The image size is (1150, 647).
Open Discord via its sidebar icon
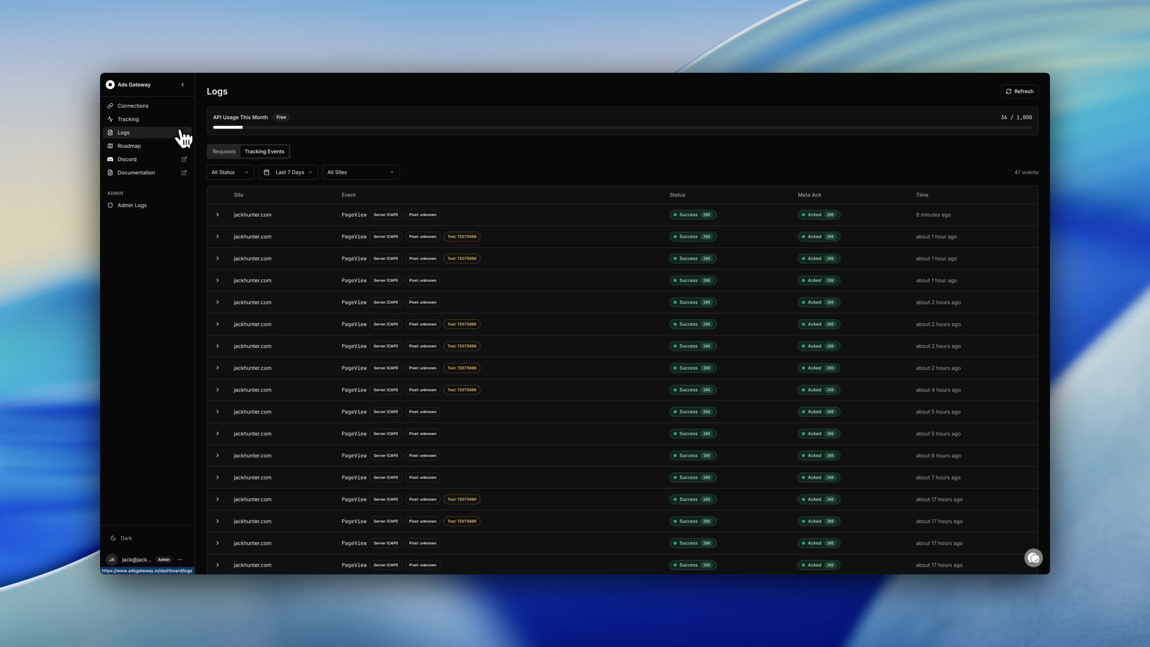[110, 159]
